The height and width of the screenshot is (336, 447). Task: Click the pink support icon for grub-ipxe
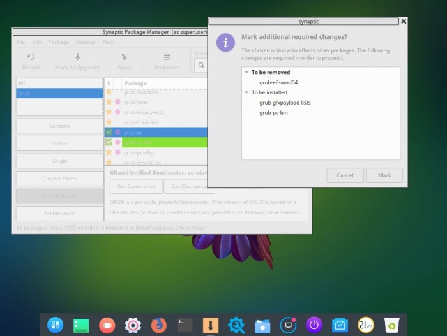pyautogui.click(x=117, y=102)
